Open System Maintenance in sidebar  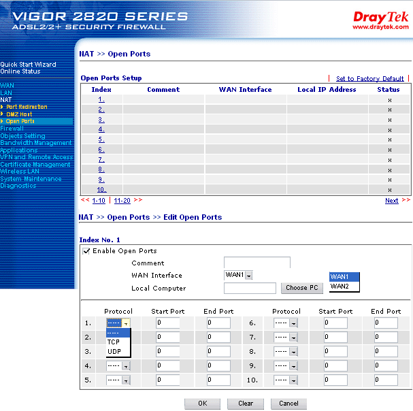31,179
